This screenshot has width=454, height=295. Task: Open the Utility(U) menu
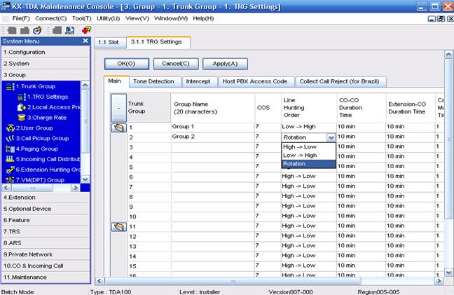tap(109, 18)
